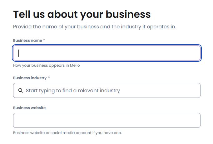This screenshot has width=213, height=144.
Task: Focus the Business name input field
Action: coord(106,53)
